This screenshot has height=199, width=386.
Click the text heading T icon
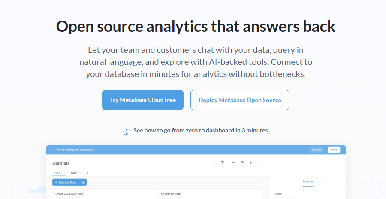click(222, 162)
